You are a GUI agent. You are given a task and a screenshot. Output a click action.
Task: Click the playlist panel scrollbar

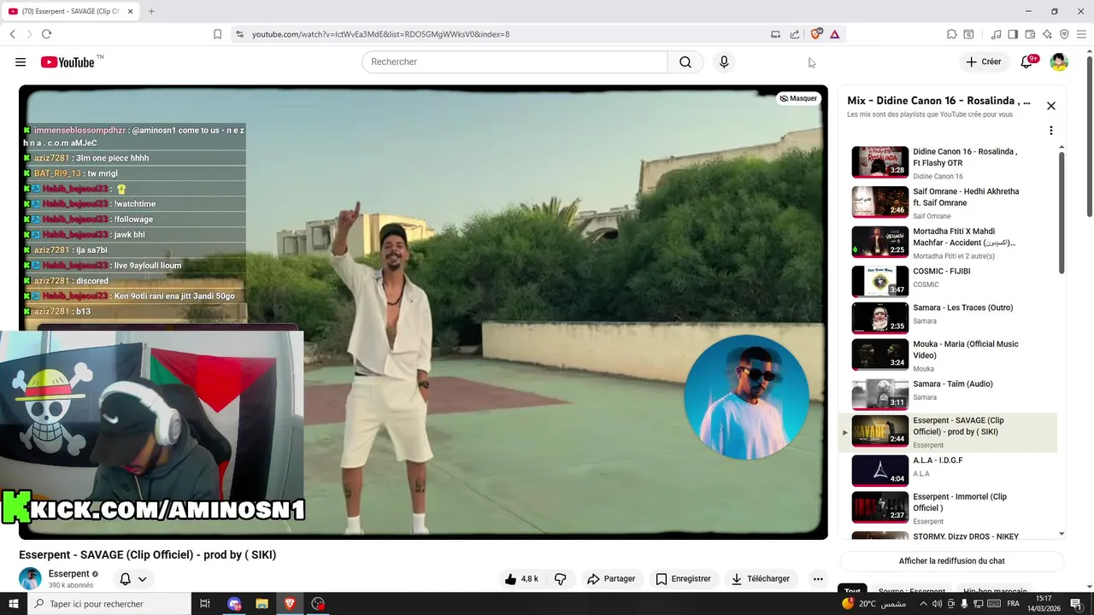tap(1062, 214)
